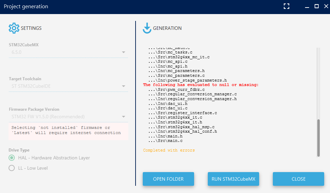Click log line ...\Src\stm32g4xx_it.c
The width and height of the screenshot is (330, 193).
tap(175, 117)
